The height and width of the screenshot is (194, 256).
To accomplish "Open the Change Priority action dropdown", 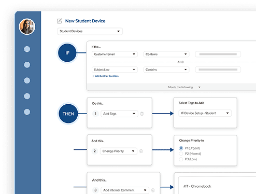I will pos(119,151).
